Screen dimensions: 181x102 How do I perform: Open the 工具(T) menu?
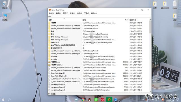[87, 13]
